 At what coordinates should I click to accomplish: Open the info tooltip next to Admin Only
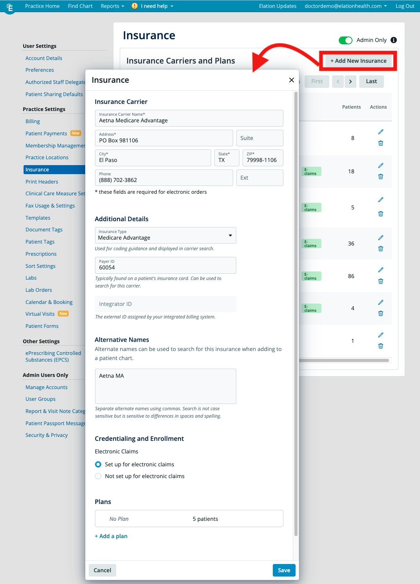(394, 40)
